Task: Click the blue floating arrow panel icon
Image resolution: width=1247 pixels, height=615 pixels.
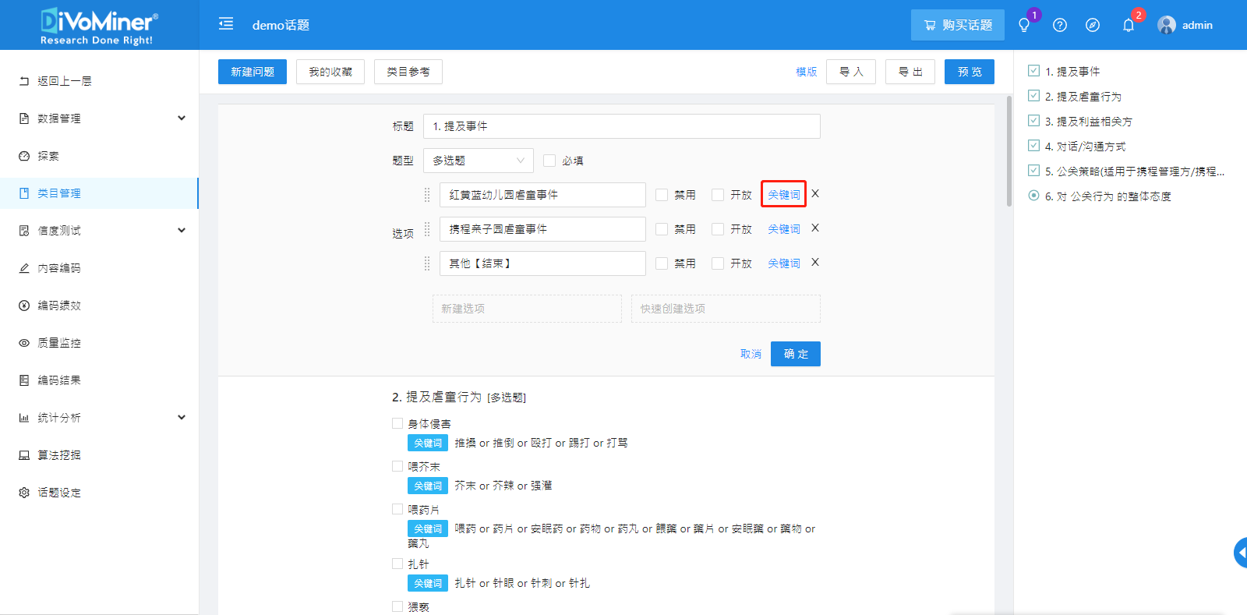Action: point(1241,553)
